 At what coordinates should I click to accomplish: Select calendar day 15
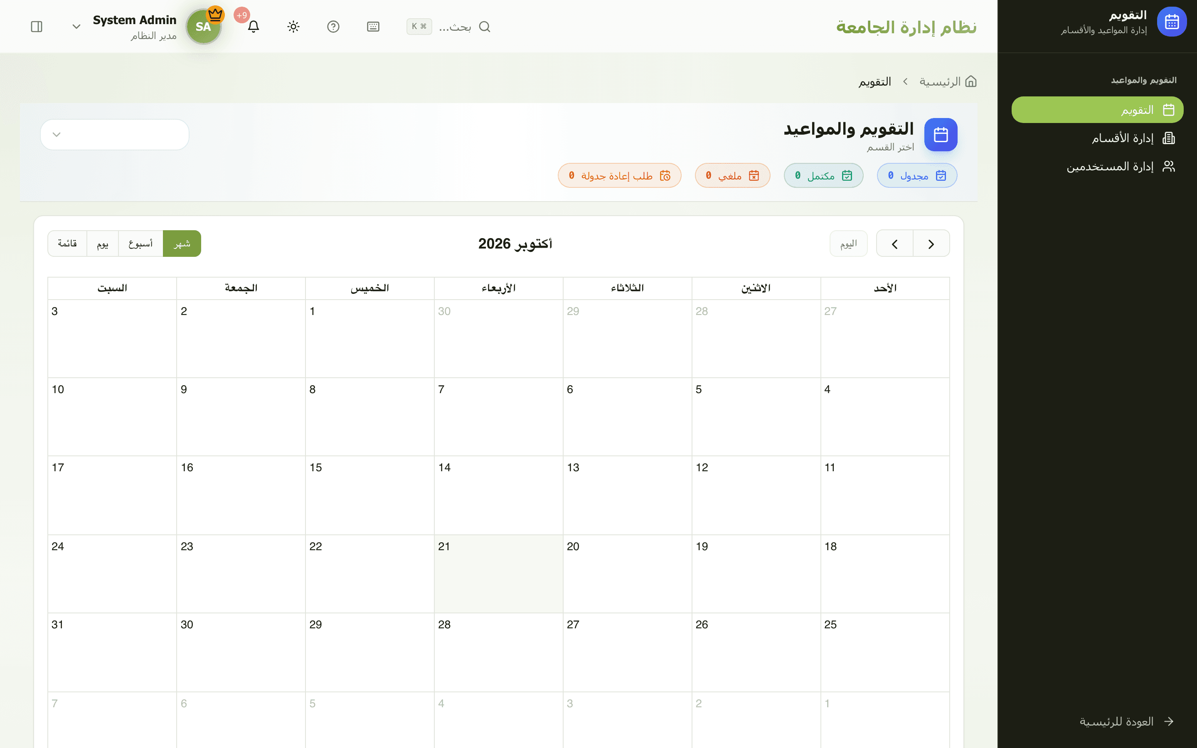(369, 495)
